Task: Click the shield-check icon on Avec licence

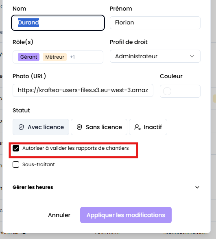Action: 21,127
